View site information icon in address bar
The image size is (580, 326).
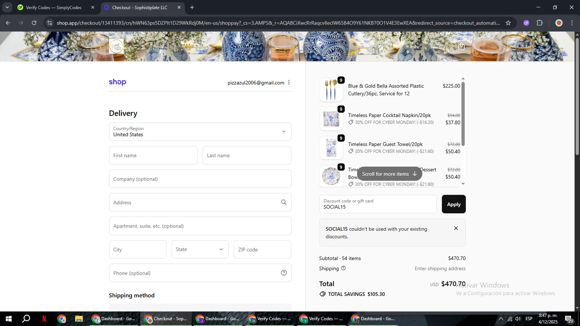pyautogui.click(x=49, y=23)
